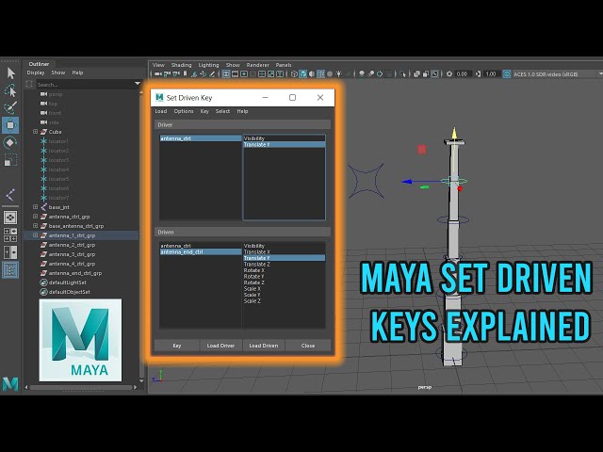Image resolution: width=603 pixels, height=452 pixels.
Task: Activate the Move tool in toolbox
Action: pyautogui.click(x=10, y=125)
